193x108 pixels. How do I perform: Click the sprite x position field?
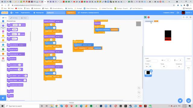coord(168,60)
